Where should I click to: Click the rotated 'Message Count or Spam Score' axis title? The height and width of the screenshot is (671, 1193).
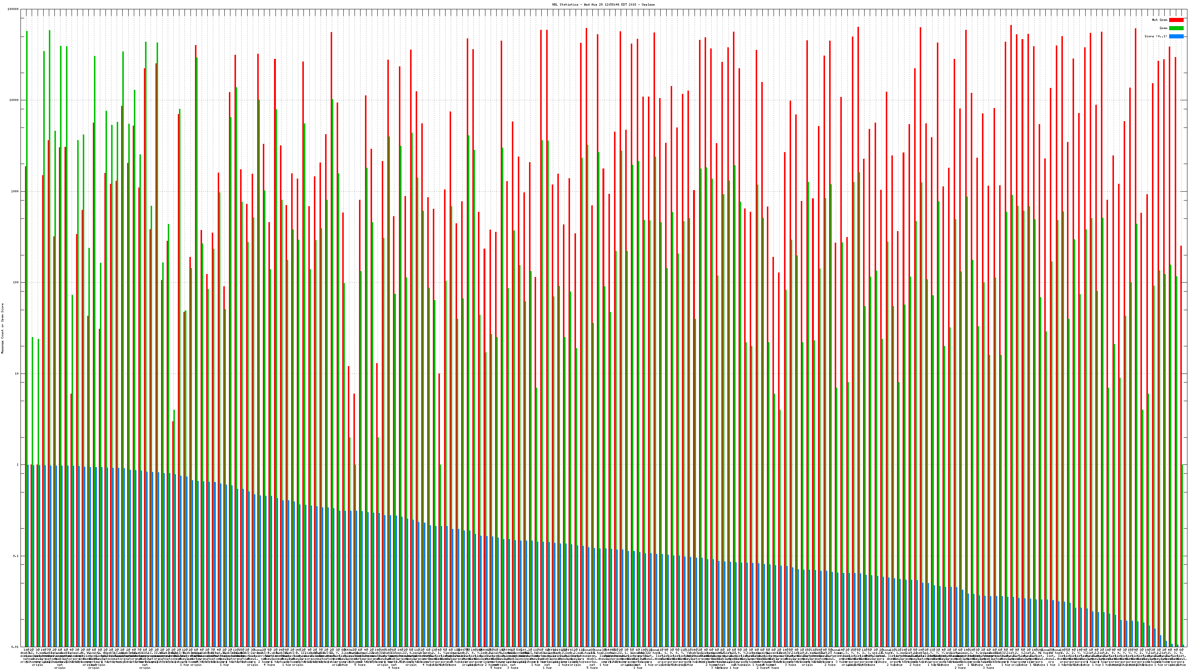(x=2, y=328)
